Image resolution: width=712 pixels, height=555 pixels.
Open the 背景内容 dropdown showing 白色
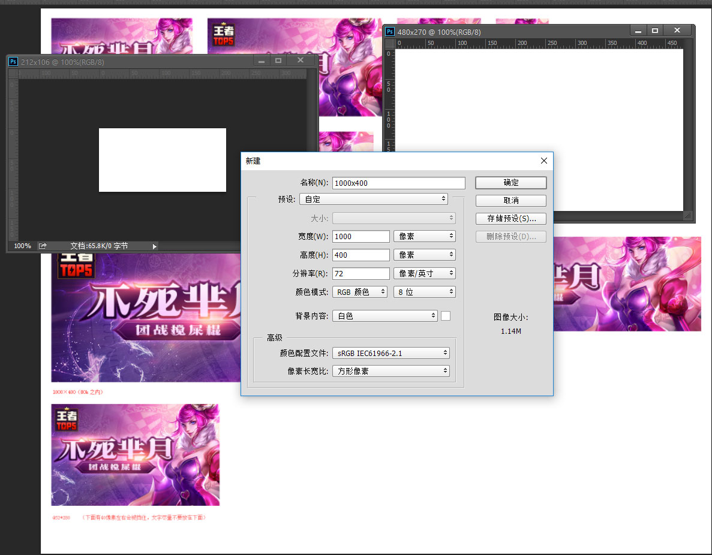(x=385, y=316)
